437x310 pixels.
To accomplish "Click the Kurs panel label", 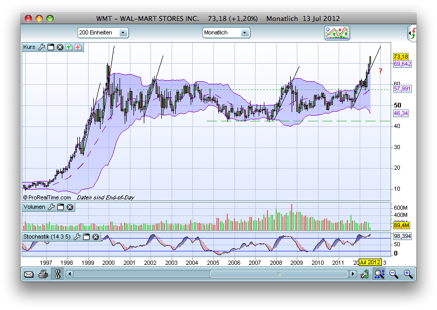I will tap(29, 47).
